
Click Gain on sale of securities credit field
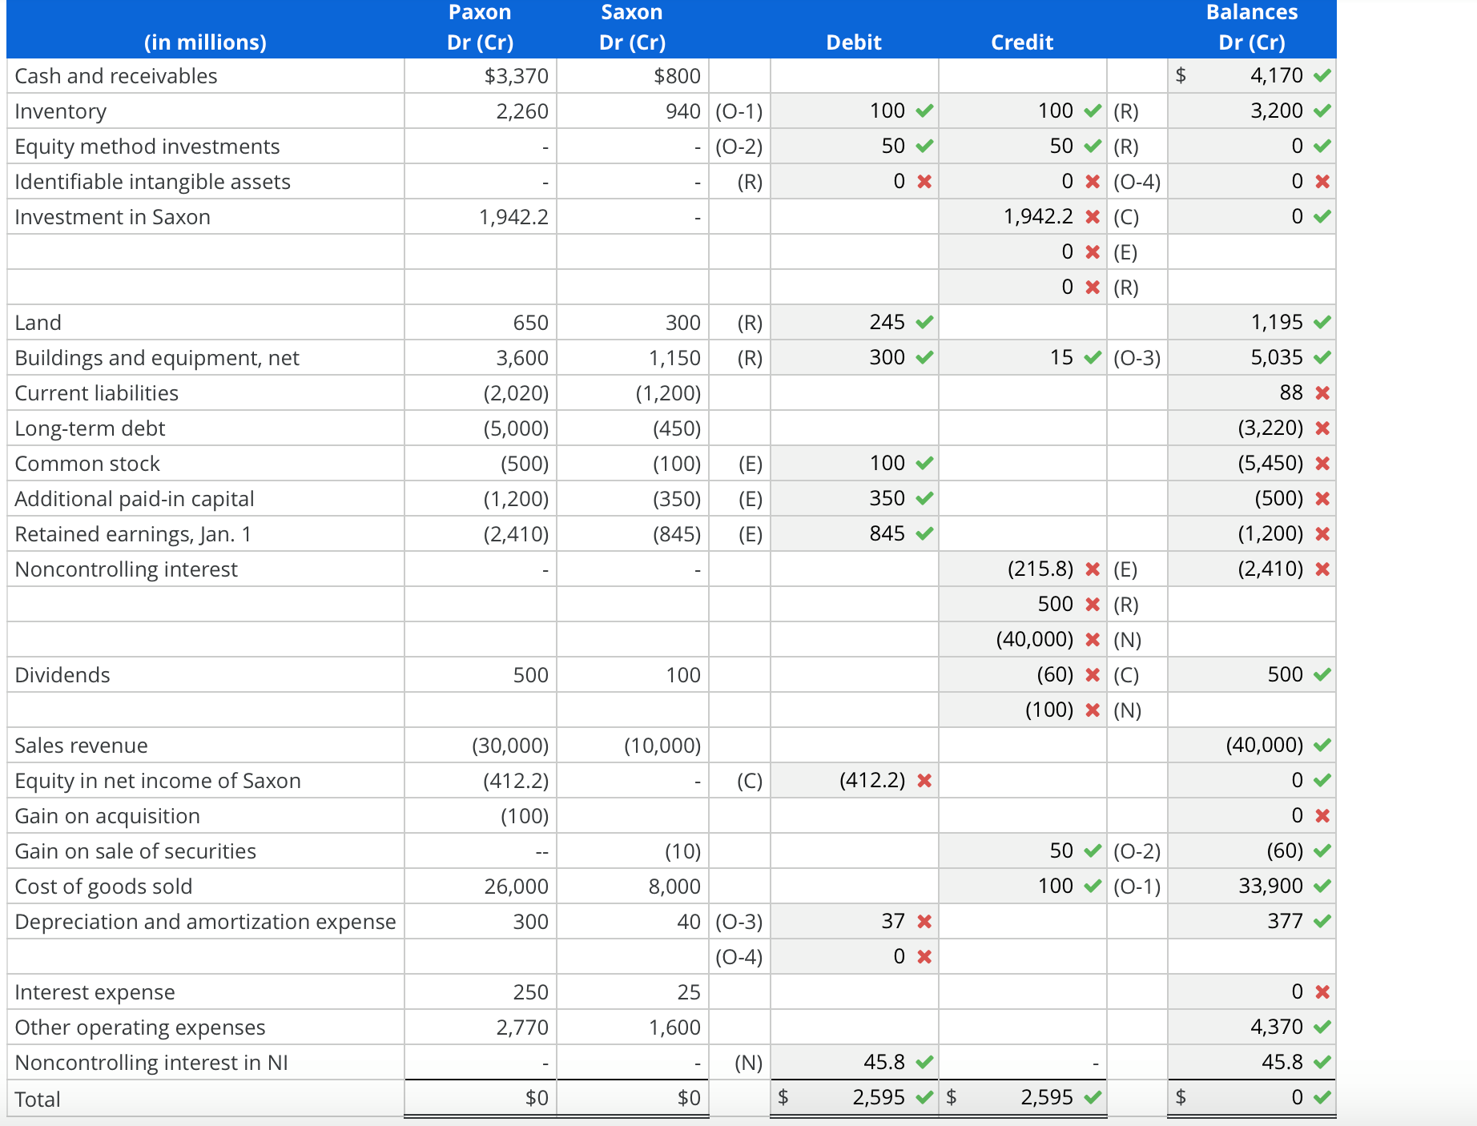tap(1022, 851)
